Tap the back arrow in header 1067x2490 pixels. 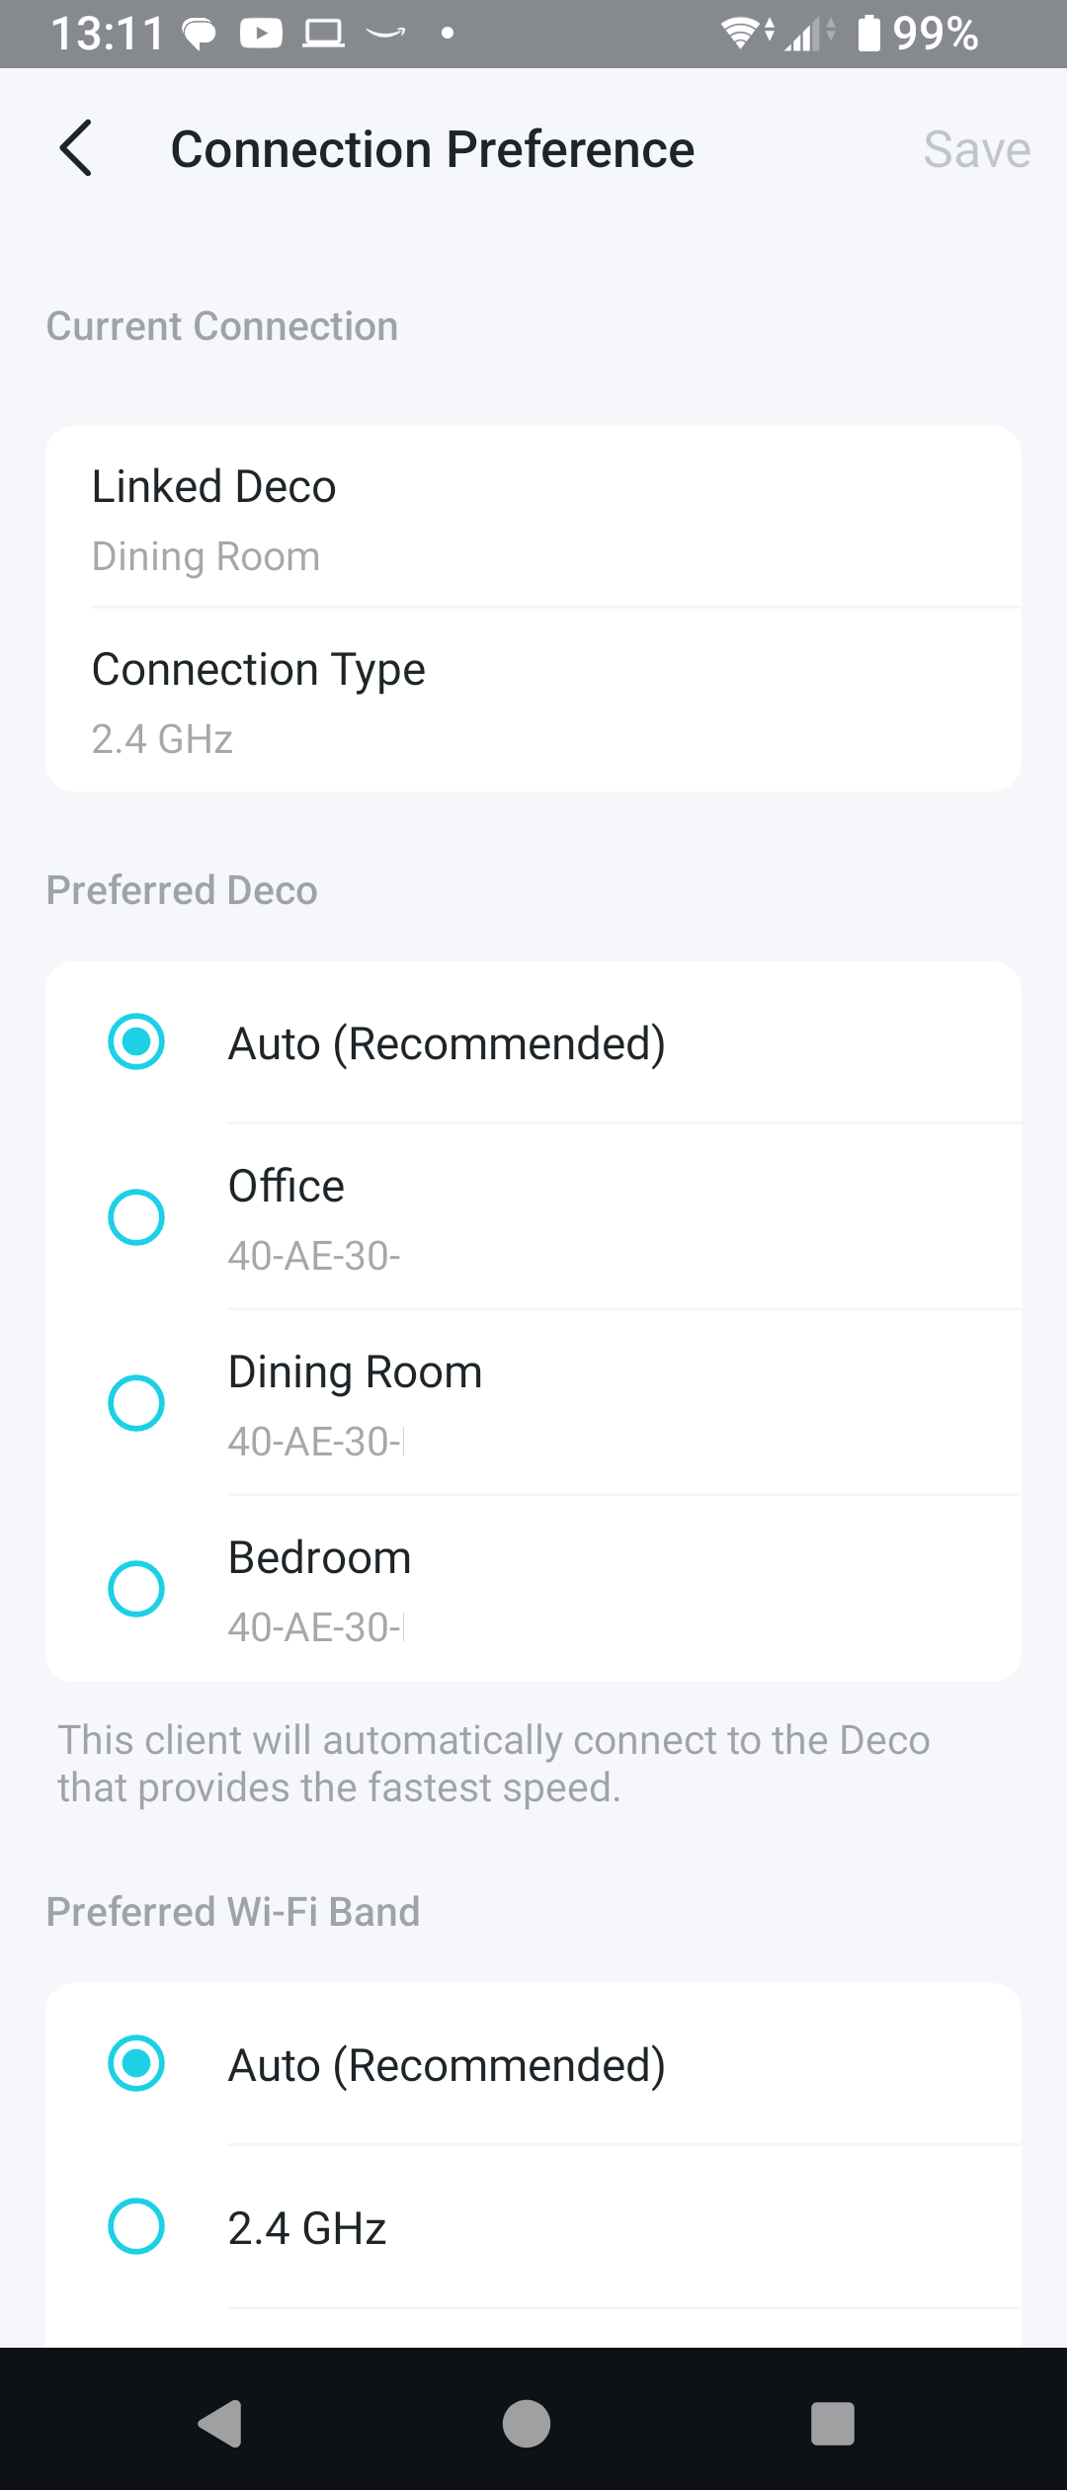coord(76,149)
